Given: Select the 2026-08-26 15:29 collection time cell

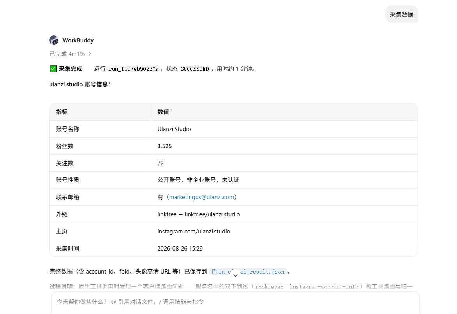Looking at the screenshot, I should pyautogui.click(x=284, y=248).
